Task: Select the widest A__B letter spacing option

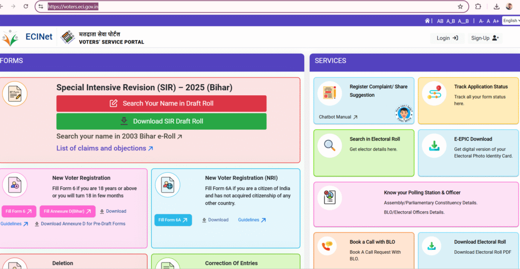Action: coord(463,21)
